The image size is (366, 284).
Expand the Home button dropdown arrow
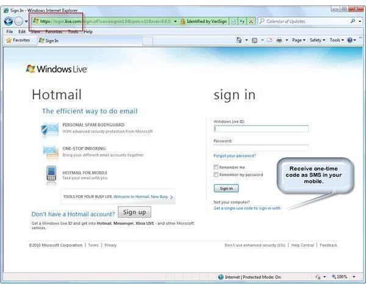point(246,40)
